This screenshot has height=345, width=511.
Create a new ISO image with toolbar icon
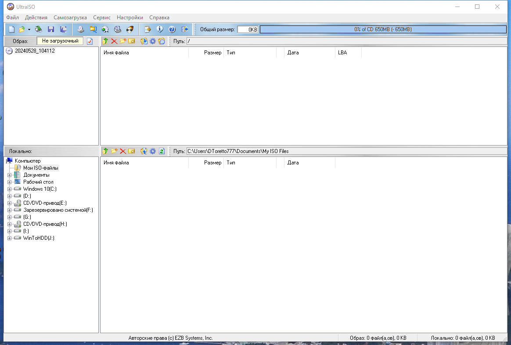coord(12,29)
